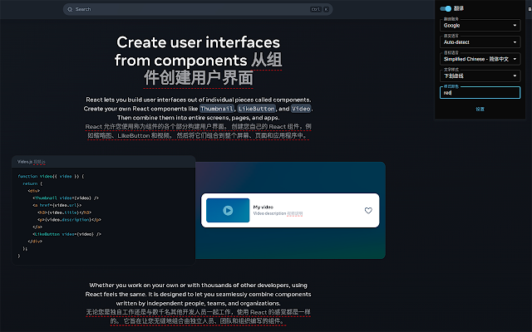Click the 'My video' title text
Screen dimensions: 532x332
point(263,207)
